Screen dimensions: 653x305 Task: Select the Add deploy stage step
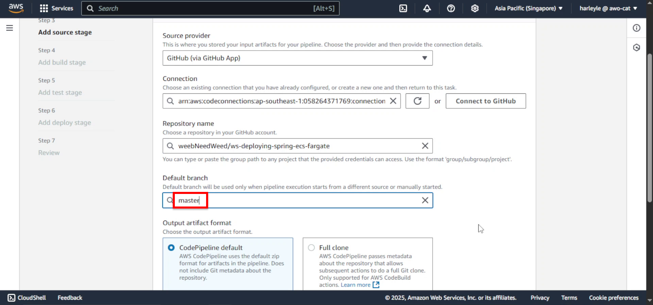[x=65, y=123]
